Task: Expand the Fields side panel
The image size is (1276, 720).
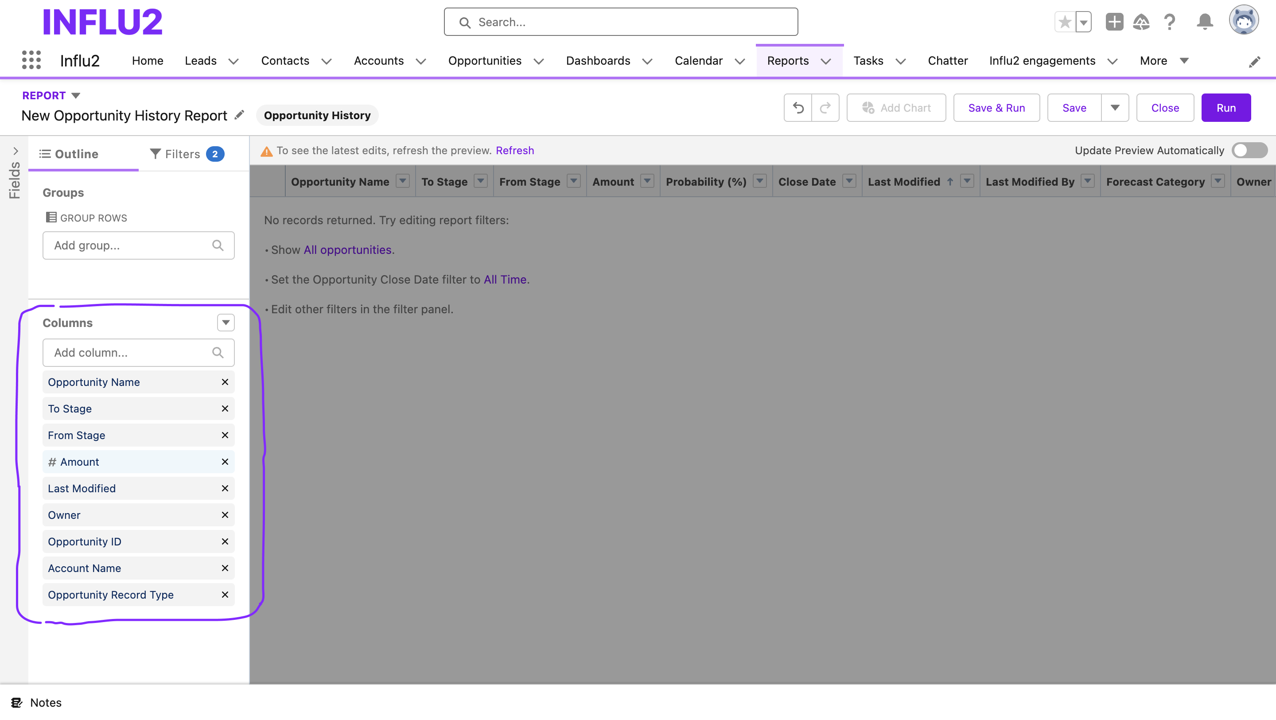Action: [15, 151]
